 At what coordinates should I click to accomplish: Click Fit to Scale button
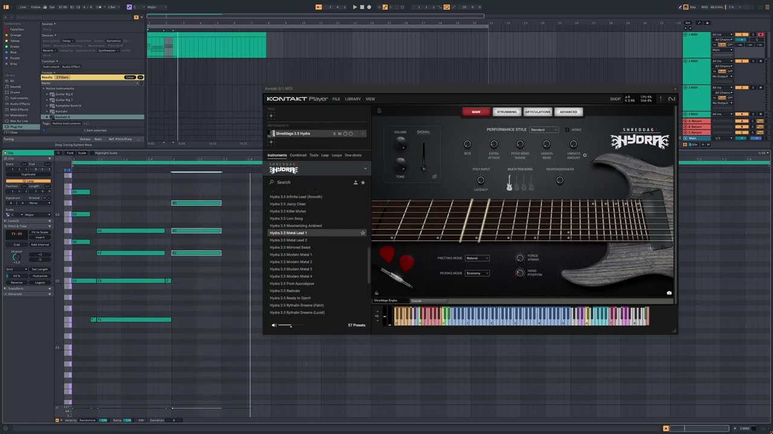point(40,232)
